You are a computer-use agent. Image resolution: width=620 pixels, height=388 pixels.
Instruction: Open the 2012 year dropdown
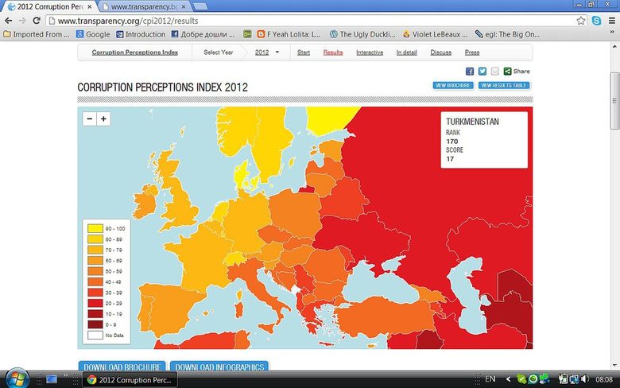pos(267,52)
